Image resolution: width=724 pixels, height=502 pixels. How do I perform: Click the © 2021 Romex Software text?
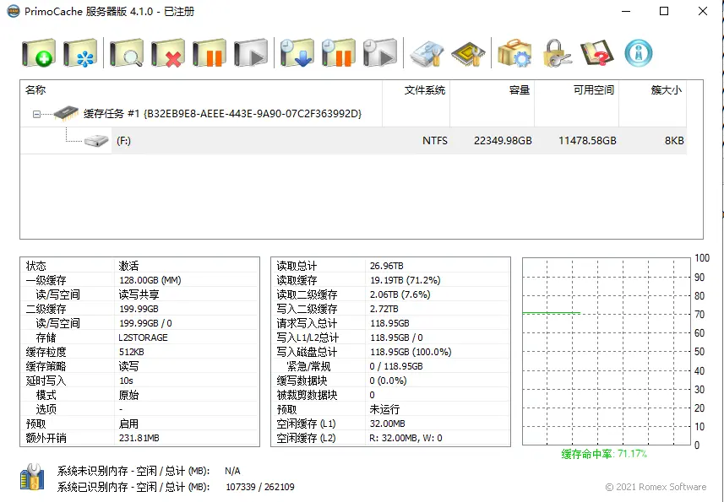point(656,487)
